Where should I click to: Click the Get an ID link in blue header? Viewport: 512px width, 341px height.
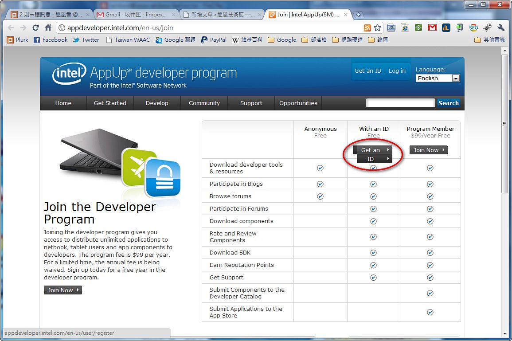pos(367,71)
